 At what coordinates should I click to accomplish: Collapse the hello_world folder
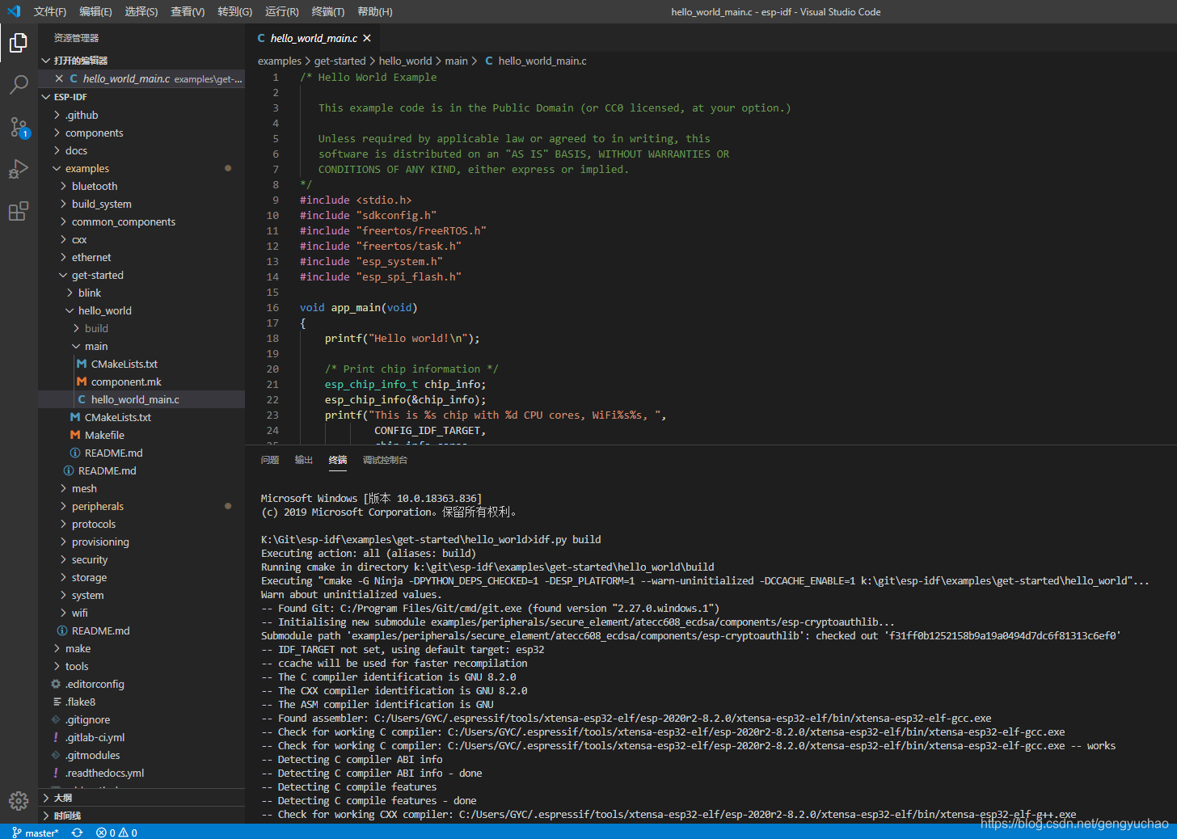141,310
